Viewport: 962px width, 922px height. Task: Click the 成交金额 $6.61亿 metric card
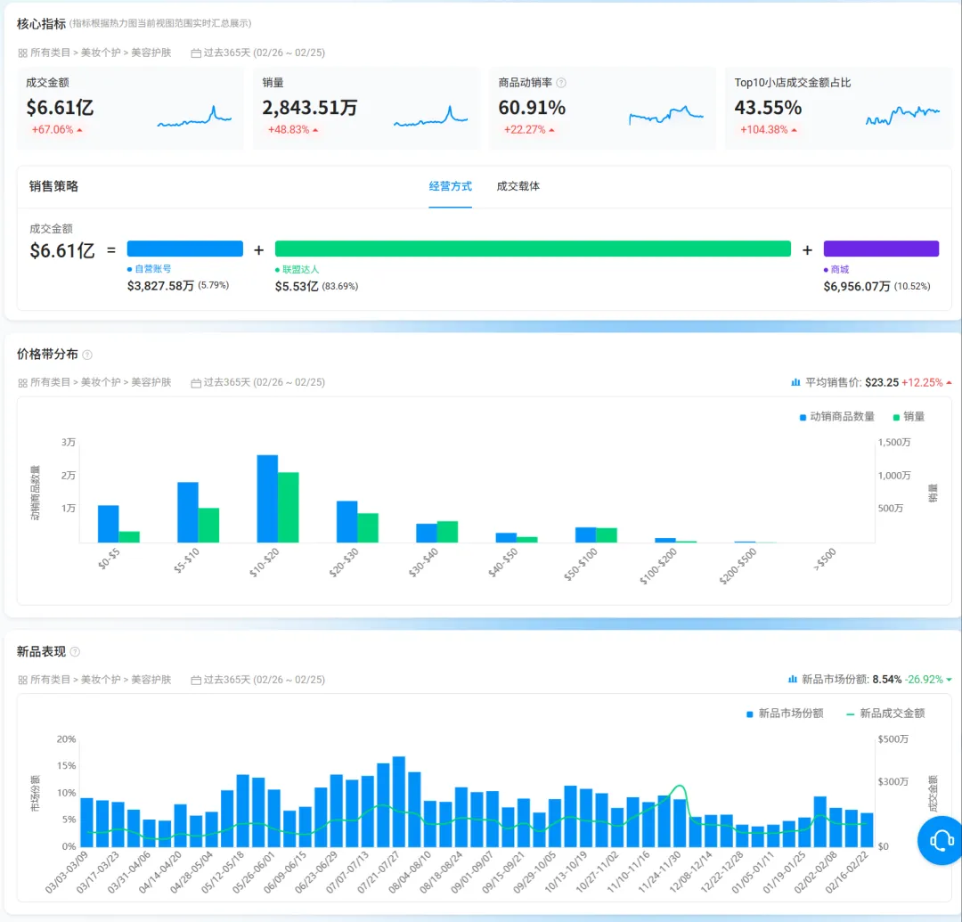pos(130,108)
